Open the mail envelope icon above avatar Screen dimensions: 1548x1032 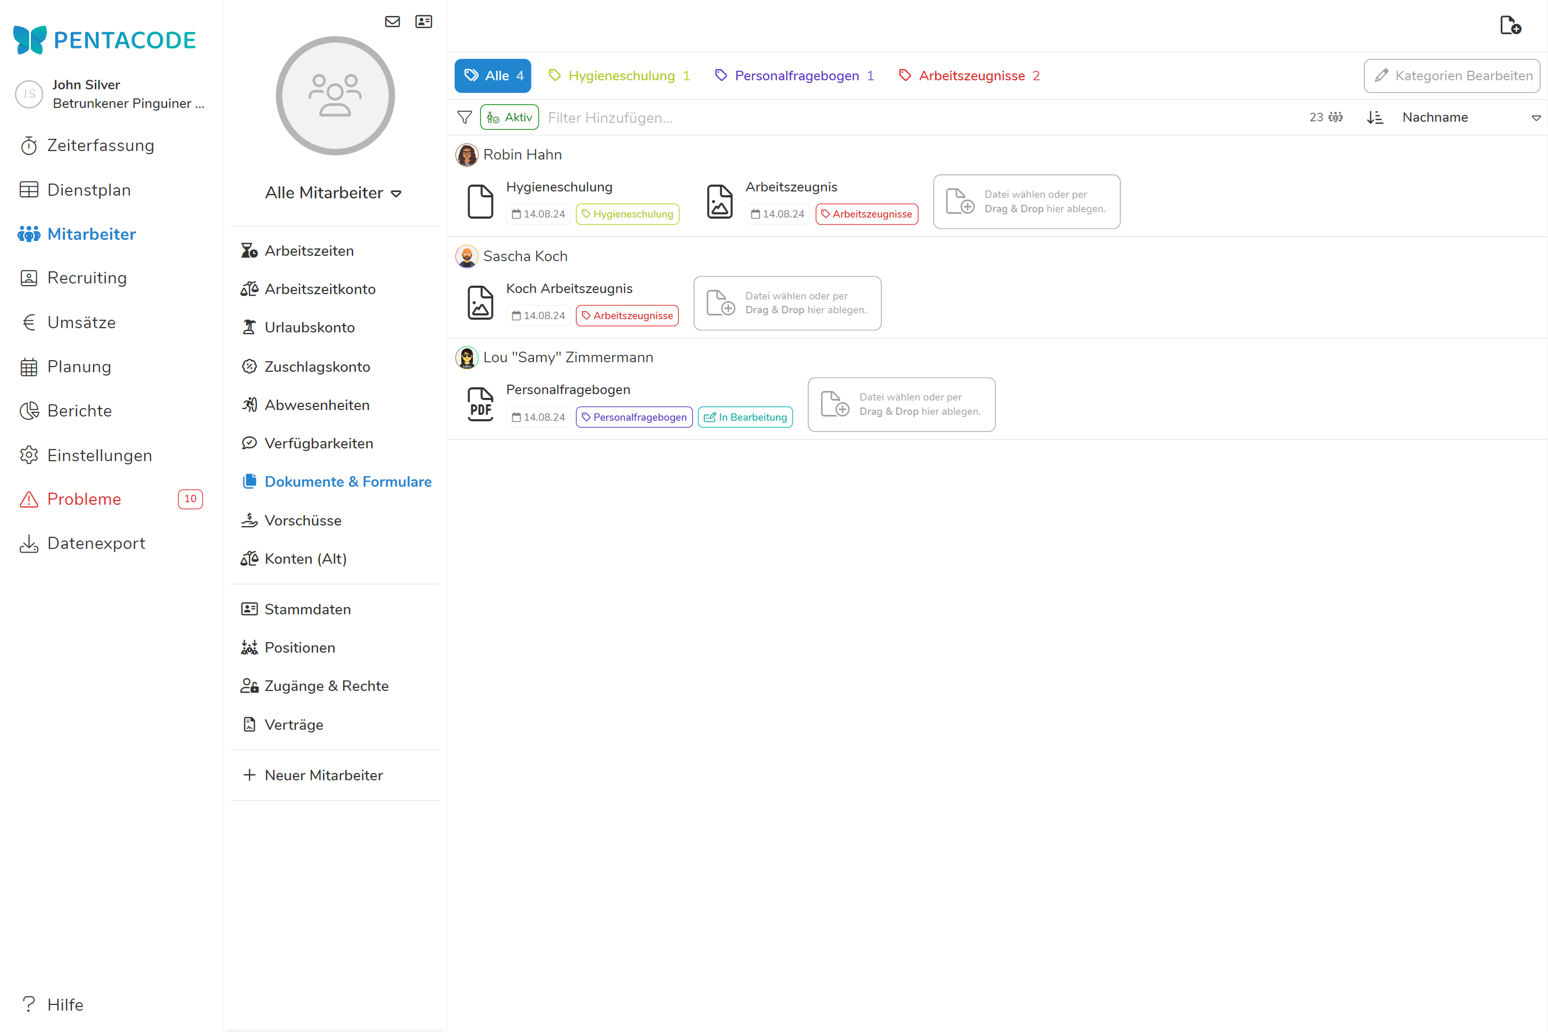point(392,22)
